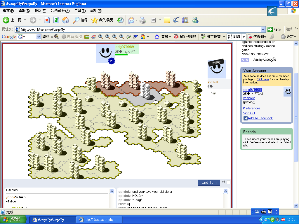This screenshot has height=224, width=299.
Task: Open the Google toolbar Settings (設定) button
Action: pyautogui.click(x=288, y=37)
